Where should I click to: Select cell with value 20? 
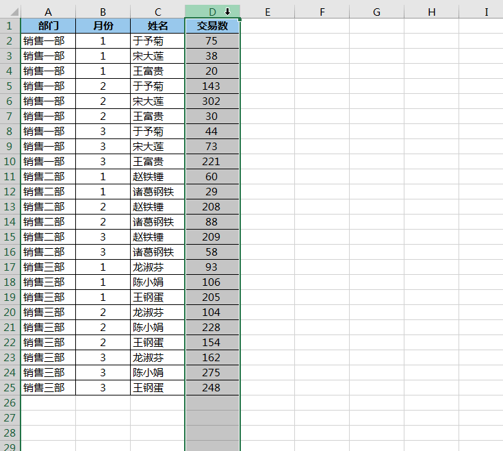pos(212,71)
